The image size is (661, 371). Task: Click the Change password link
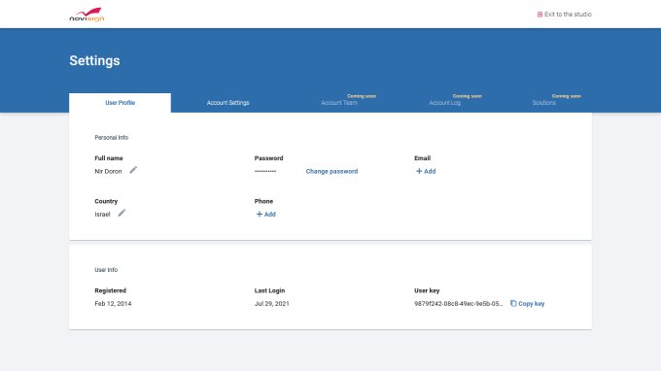[x=331, y=171]
